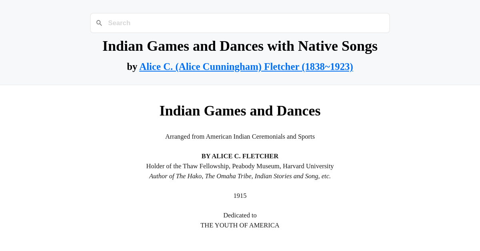This screenshot has width=480, height=251.
Task: Click the publication year 1915
Action: pyautogui.click(x=240, y=195)
